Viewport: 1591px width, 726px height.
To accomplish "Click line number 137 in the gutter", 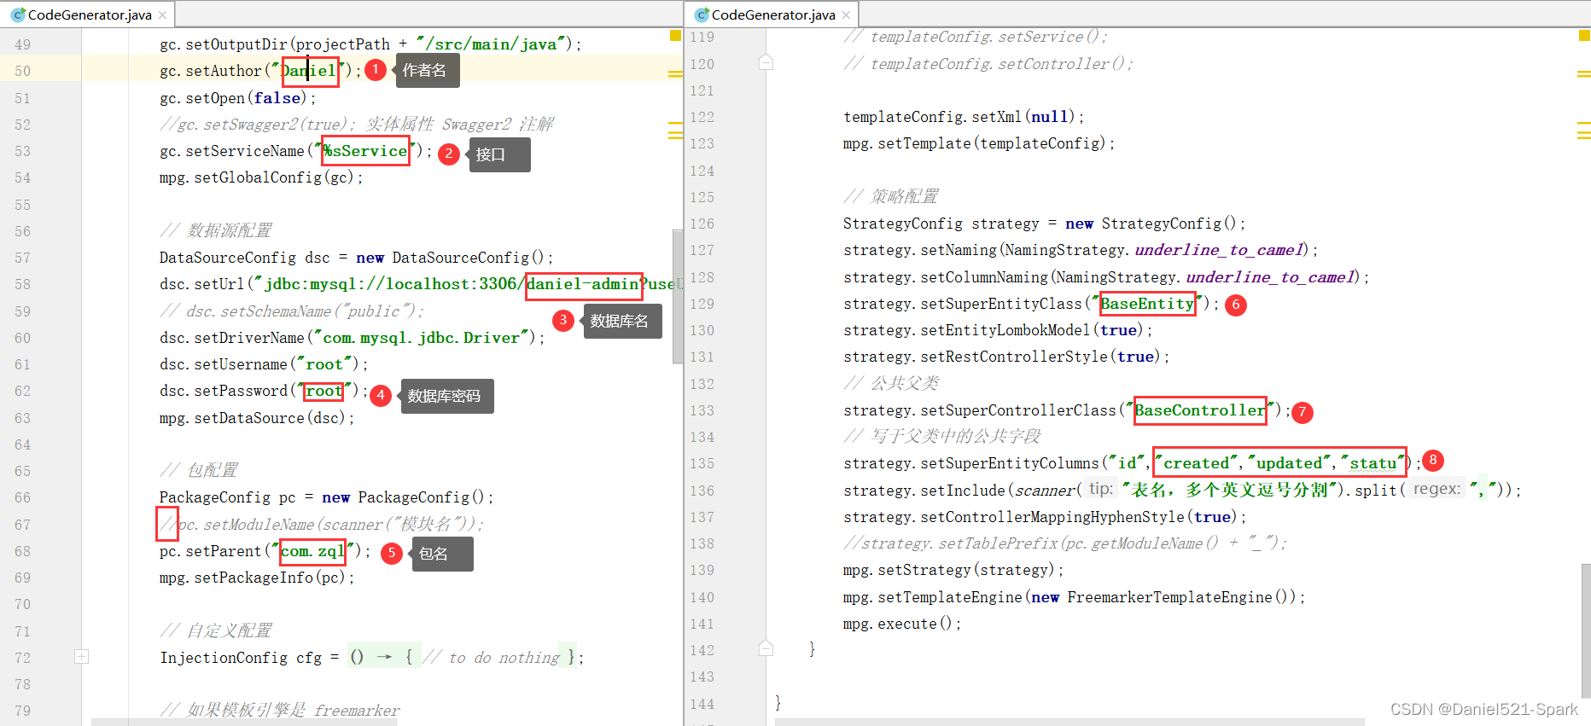I will click(x=702, y=517).
